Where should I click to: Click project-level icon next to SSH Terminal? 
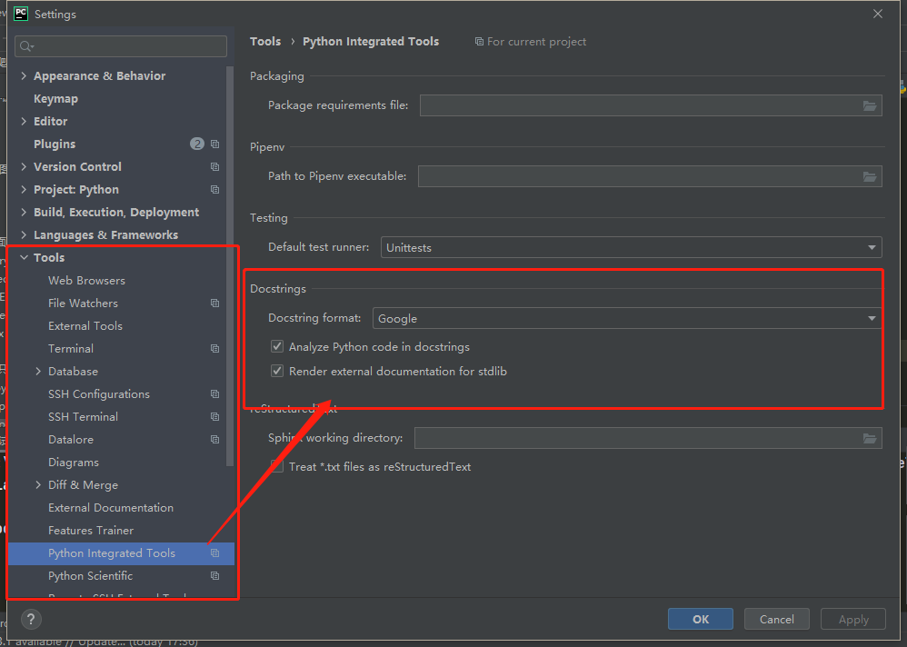coord(214,417)
